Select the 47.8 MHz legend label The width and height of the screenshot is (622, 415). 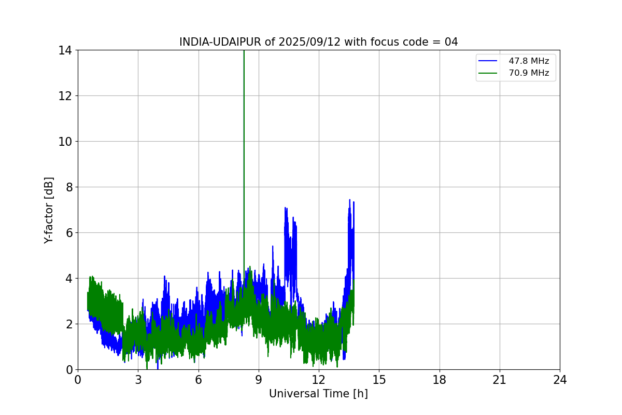[529, 61]
